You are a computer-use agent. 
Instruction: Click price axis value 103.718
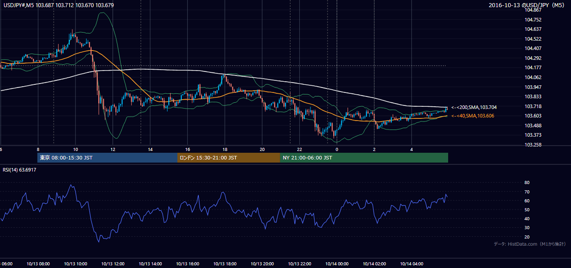coord(533,106)
